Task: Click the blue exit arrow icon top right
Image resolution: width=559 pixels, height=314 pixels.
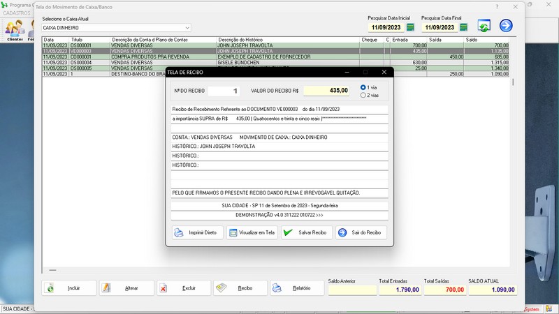Action: point(506,26)
